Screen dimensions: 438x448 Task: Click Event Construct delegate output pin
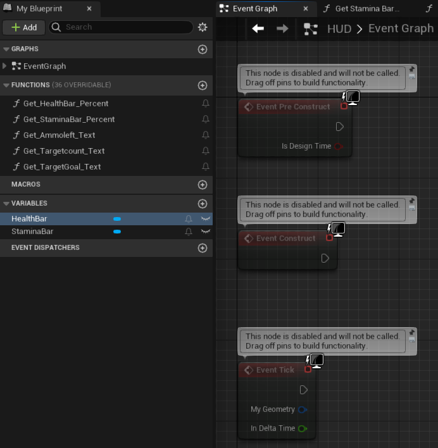coord(329,238)
